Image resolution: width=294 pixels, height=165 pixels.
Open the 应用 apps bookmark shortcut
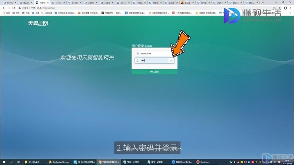click(6, 13)
